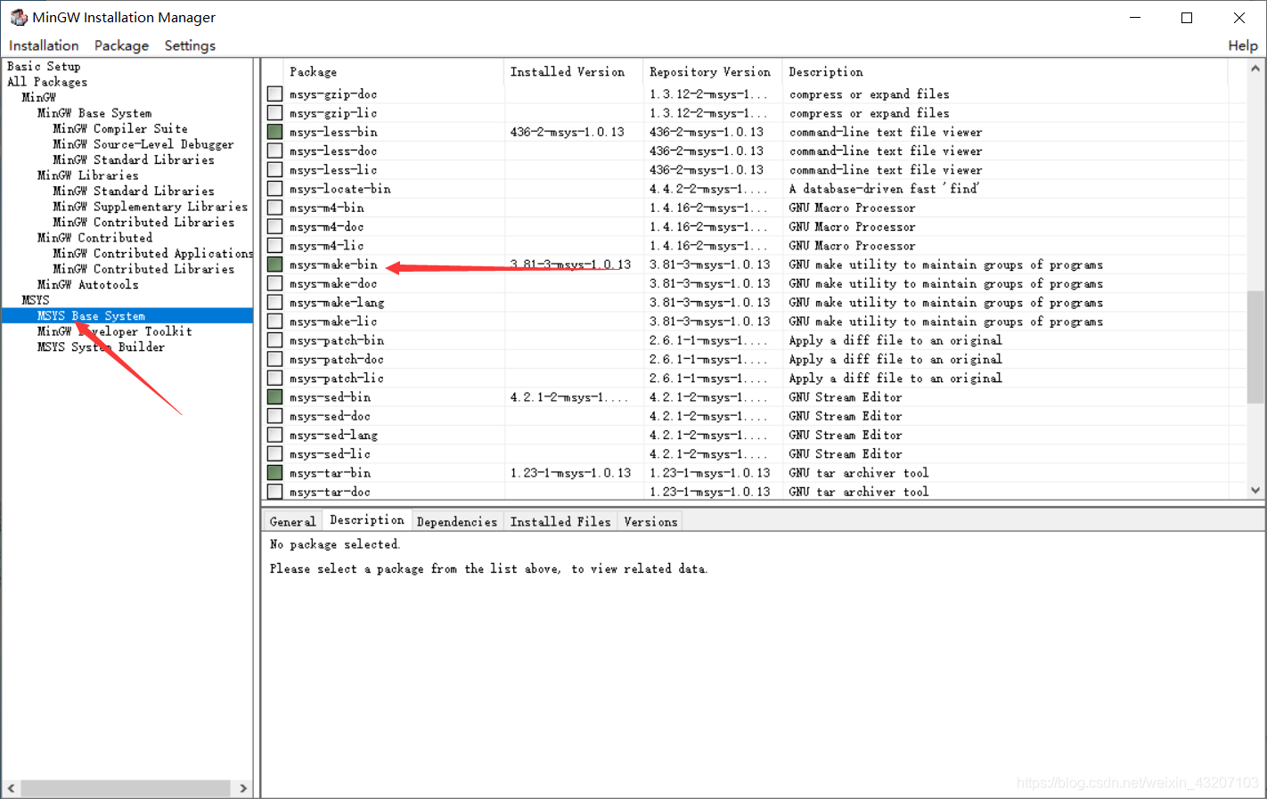Toggle checkbox for msys-make-doc
The height and width of the screenshot is (799, 1267).
click(x=274, y=283)
